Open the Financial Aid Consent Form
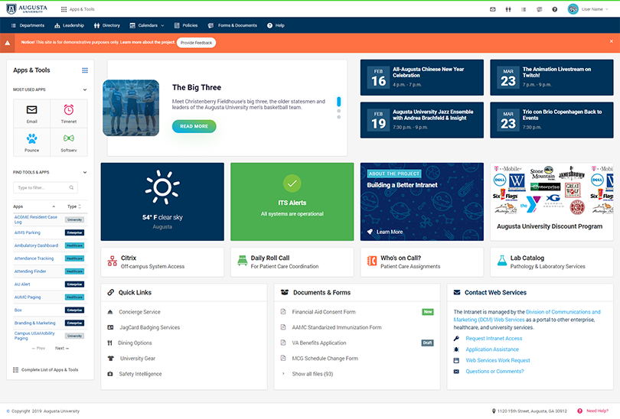The width and height of the screenshot is (620, 419). [x=324, y=312]
